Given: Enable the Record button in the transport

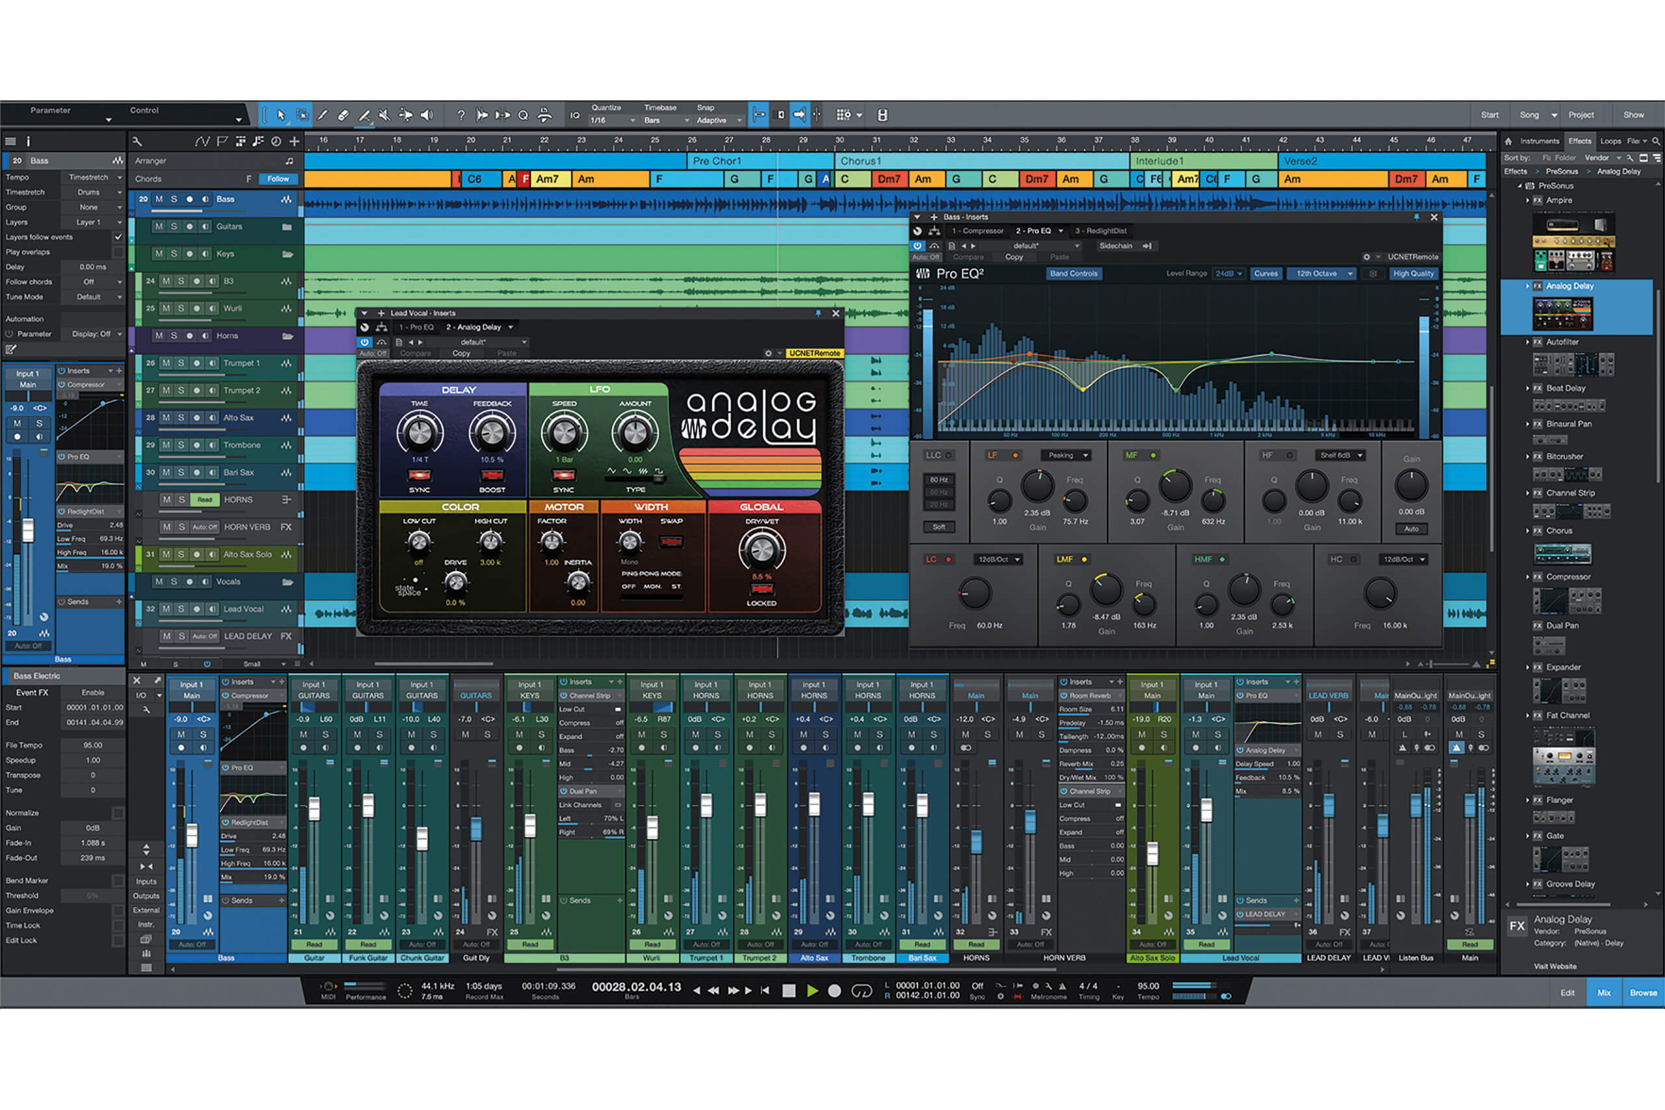Looking at the screenshot, I should pyautogui.click(x=835, y=991).
